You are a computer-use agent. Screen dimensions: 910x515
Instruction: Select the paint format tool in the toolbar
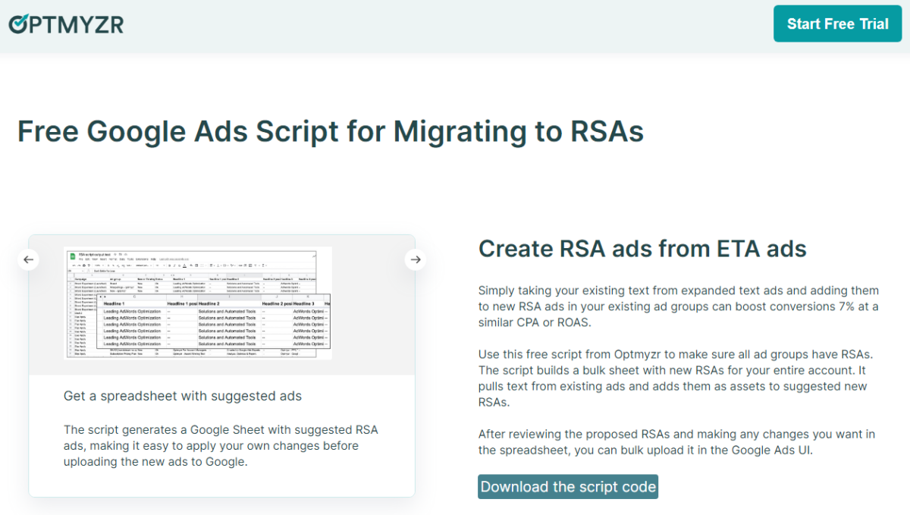(x=89, y=265)
